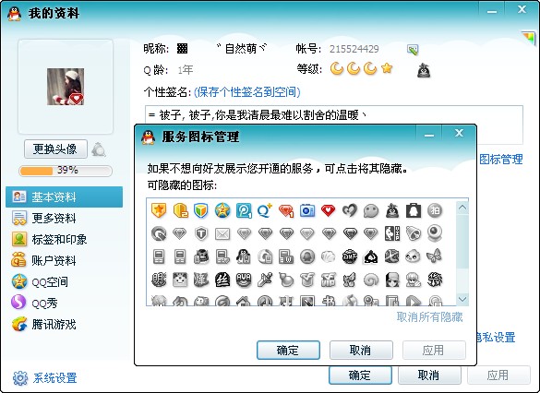Click 确定 in 我的资料 window
This screenshot has width=540, height=393.
pos(360,375)
